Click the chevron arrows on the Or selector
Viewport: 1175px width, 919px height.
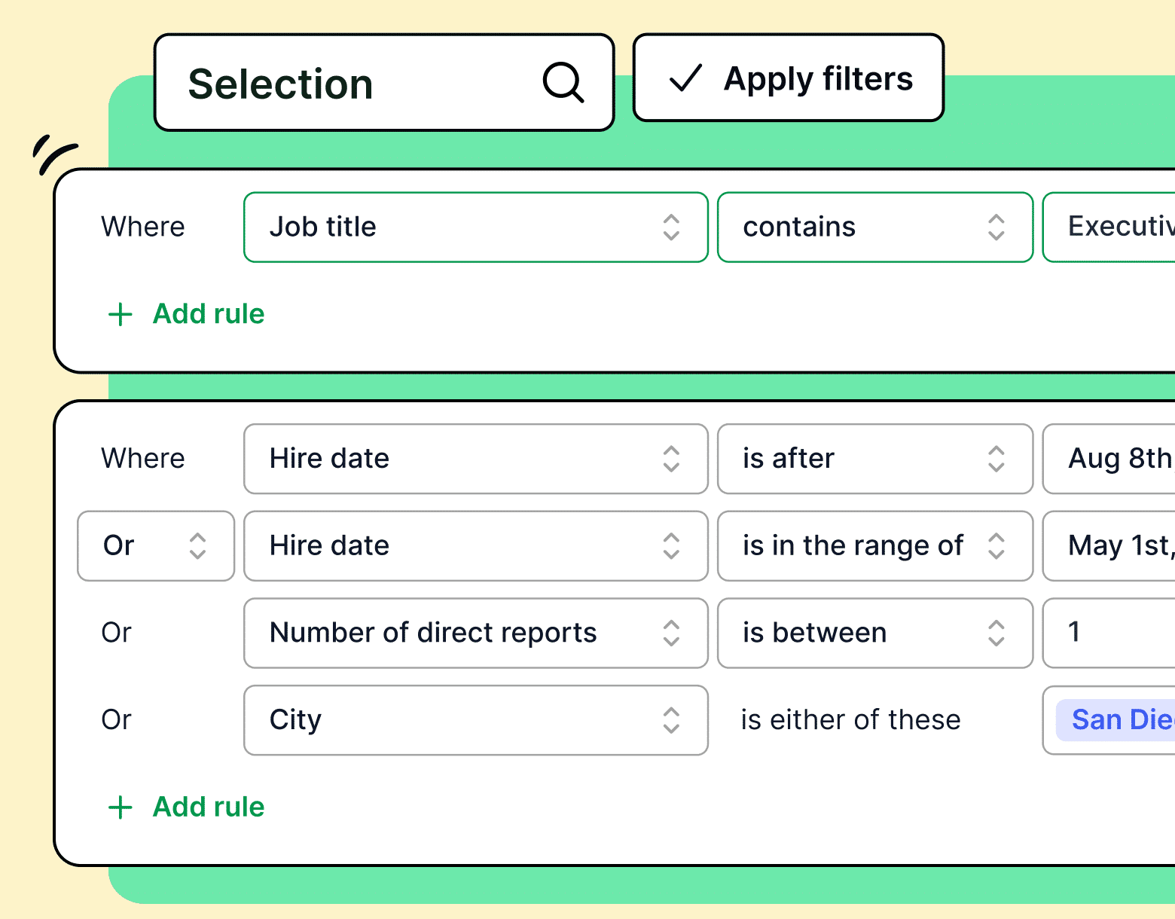coord(197,546)
